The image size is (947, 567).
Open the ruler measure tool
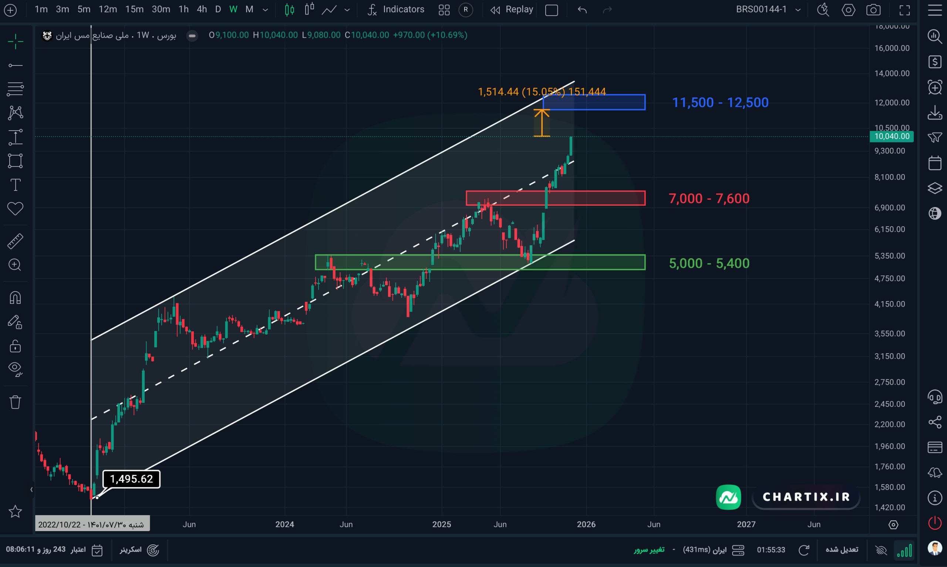click(x=15, y=242)
